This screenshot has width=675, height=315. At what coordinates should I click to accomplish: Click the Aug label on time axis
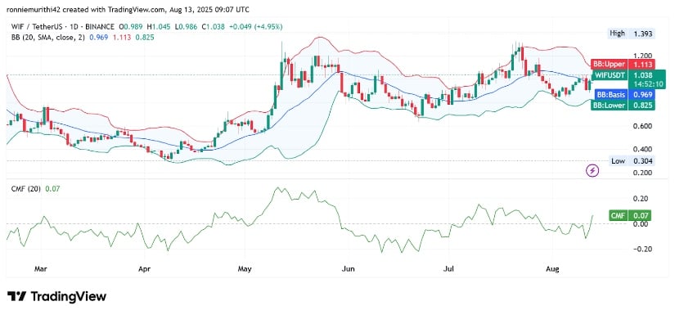pos(552,269)
